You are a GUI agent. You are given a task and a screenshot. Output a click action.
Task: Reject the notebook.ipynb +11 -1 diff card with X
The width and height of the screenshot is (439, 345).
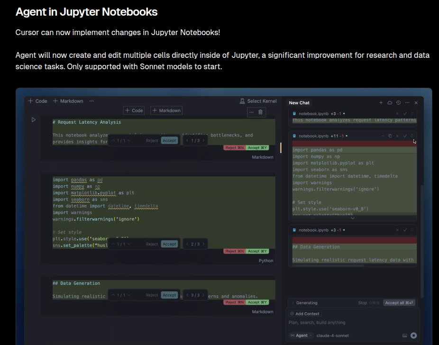(397, 136)
